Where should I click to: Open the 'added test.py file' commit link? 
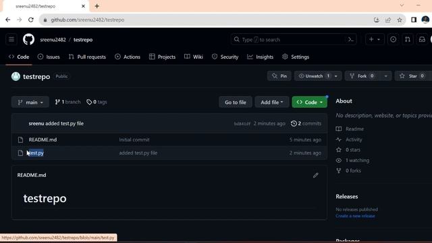(x=138, y=153)
